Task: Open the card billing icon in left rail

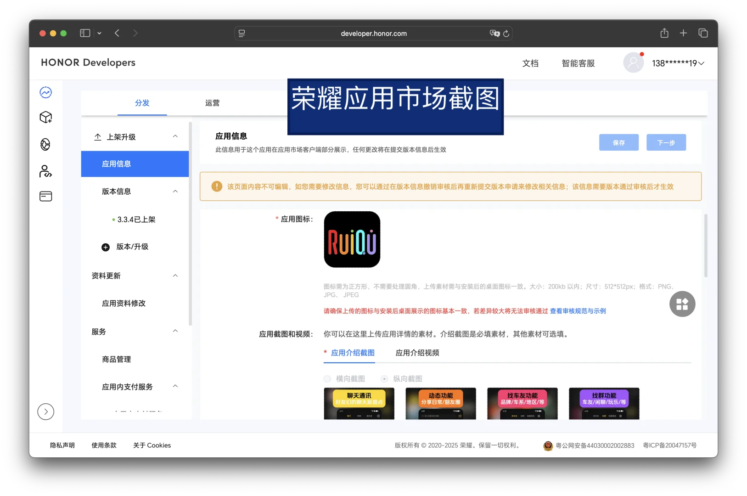Action: click(45, 197)
